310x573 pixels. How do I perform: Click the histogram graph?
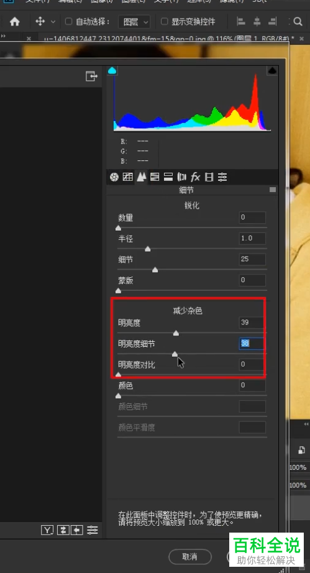click(192, 99)
